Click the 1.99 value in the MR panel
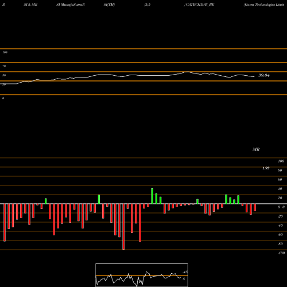Screen dimensions: 287x287 pyautogui.click(x=266, y=168)
